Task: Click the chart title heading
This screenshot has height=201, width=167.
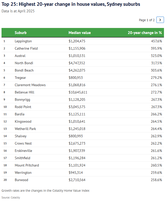Action: coord(71,4)
